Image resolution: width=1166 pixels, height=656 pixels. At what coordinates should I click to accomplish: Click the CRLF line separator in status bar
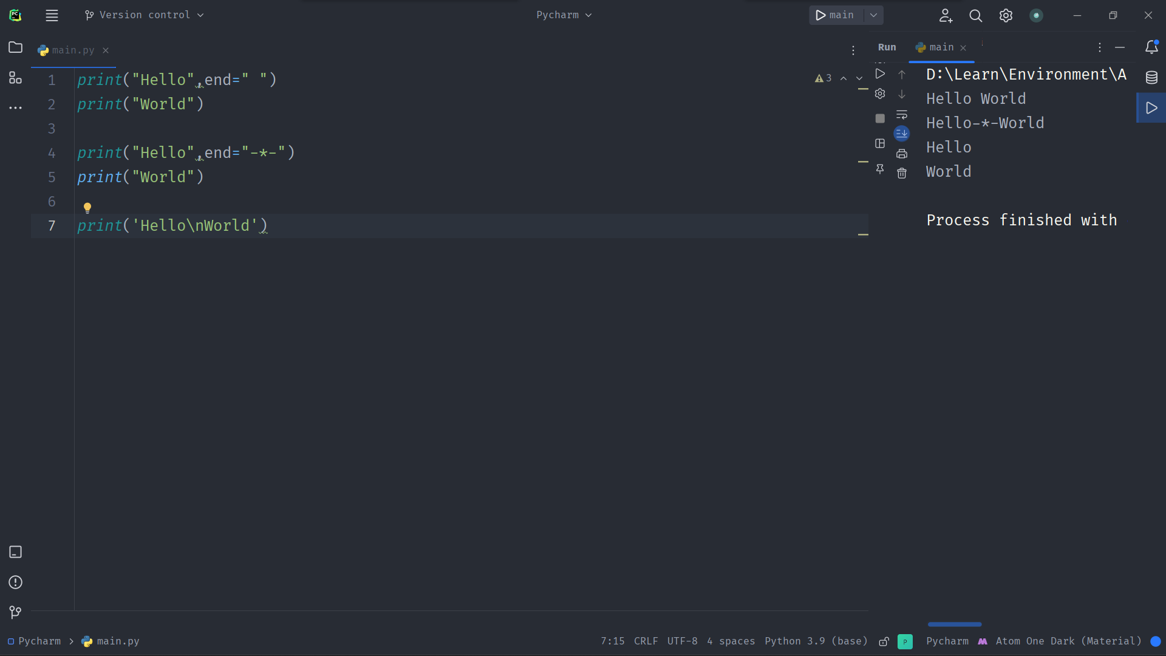pyautogui.click(x=646, y=641)
